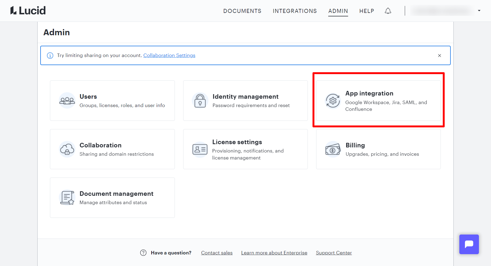The height and width of the screenshot is (266, 491).
Task: Follow the Contact sales link
Action: [x=217, y=253]
